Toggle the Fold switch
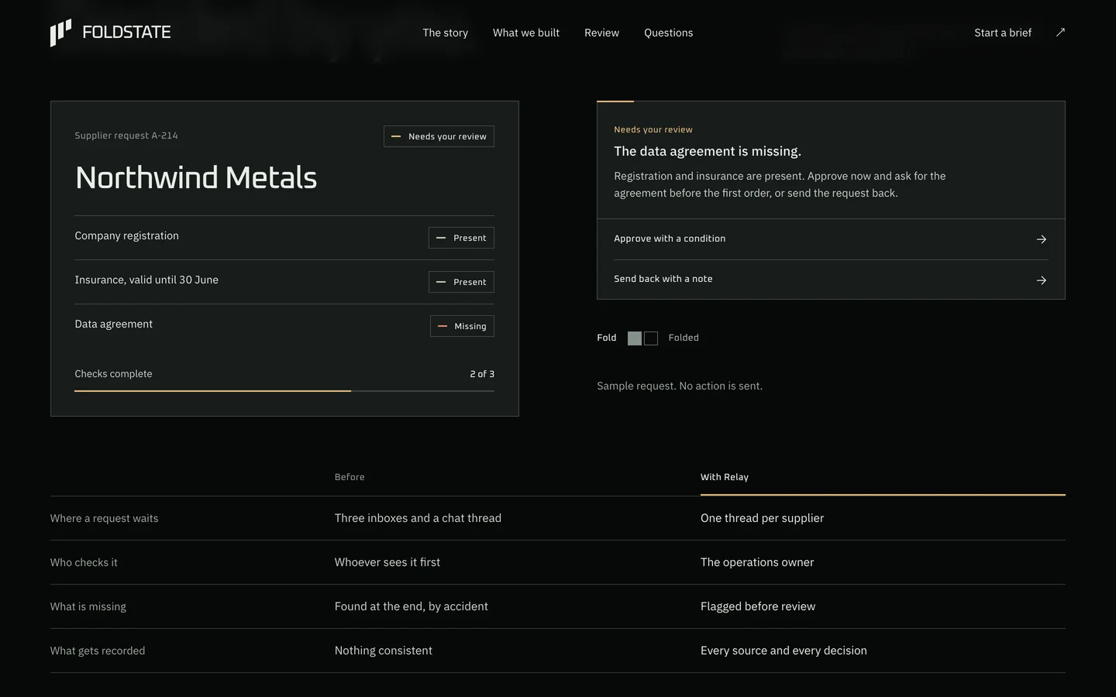 642,338
